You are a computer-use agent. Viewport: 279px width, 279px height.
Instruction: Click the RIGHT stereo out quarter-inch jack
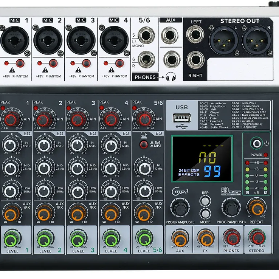195,60
